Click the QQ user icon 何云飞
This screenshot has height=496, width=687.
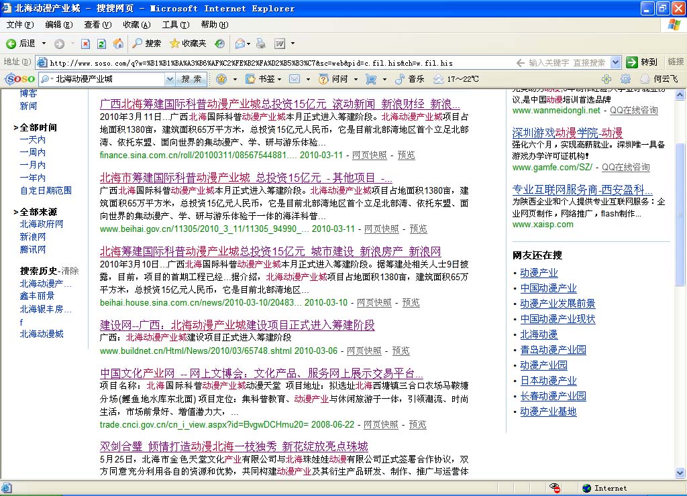tap(645, 79)
